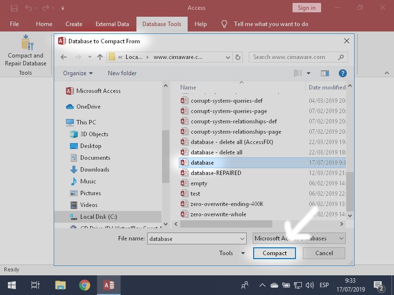This screenshot has height=295, width=394.
Task: Click the ESP language indicator in the taskbar
Action: (x=324, y=284)
